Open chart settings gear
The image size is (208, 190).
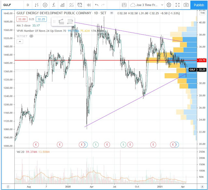(169, 5)
